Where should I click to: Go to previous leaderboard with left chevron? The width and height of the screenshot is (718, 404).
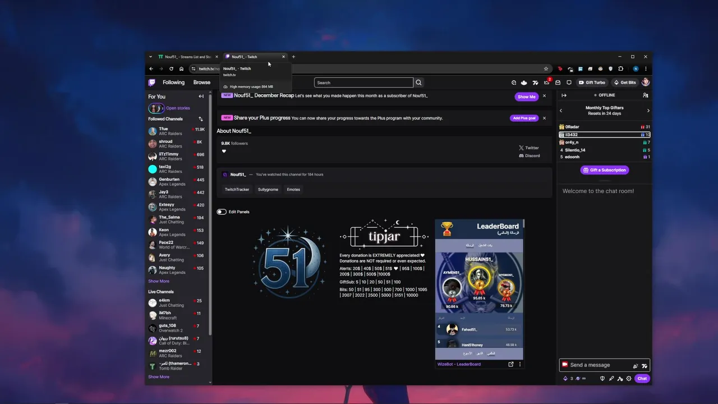pos(560,111)
